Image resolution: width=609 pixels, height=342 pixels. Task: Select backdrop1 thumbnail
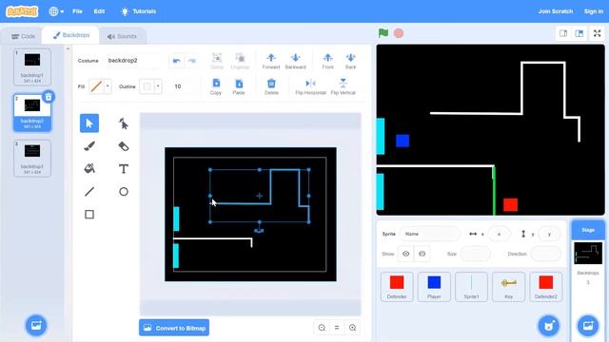32,66
